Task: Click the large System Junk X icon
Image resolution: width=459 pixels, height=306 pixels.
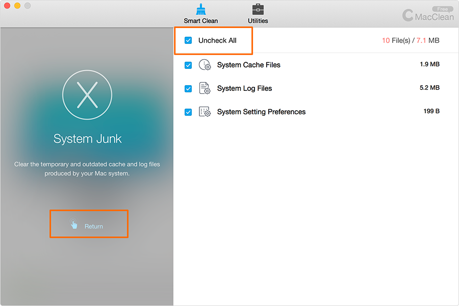Action: coord(87,95)
